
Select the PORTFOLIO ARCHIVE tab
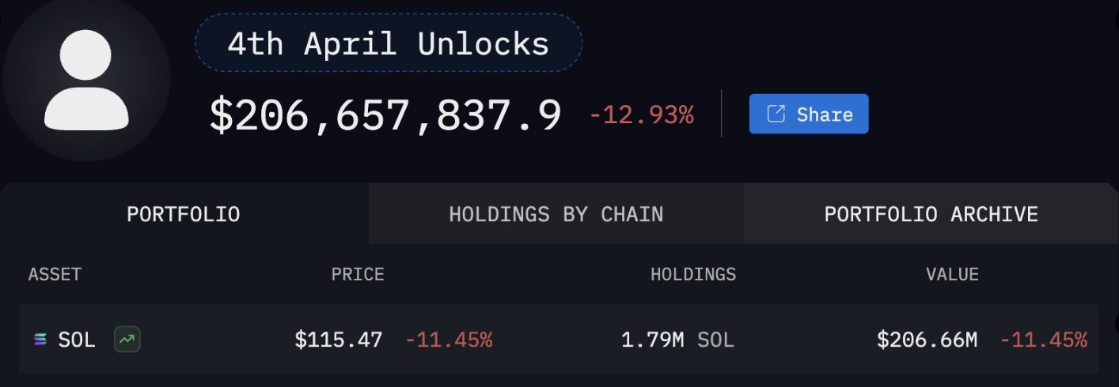tap(931, 213)
